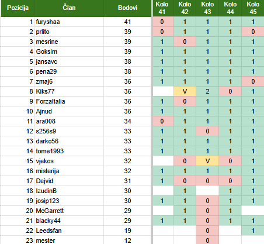Screen dimensions: 264x244
Task: Click the red 0 in zmaj6 Kolo 45
Action: [253, 81]
